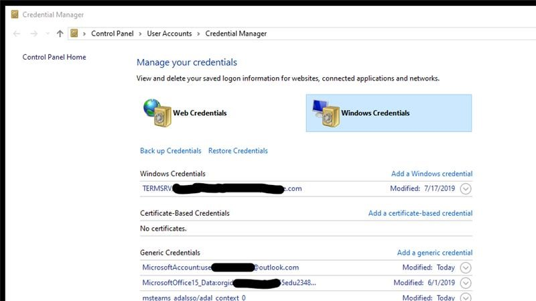Go back with the back arrow
Image resolution: width=536 pixels, height=301 pixels.
click(16, 34)
